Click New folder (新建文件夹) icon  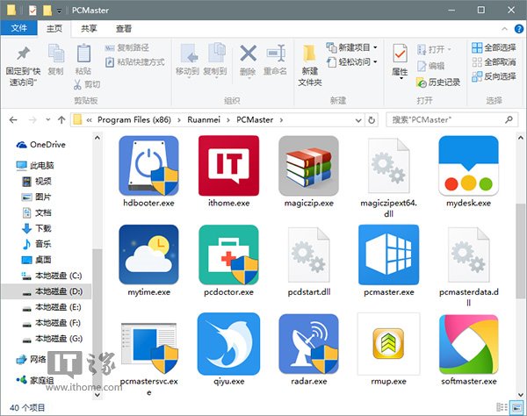pyautogui.click(x=309, y=66)
